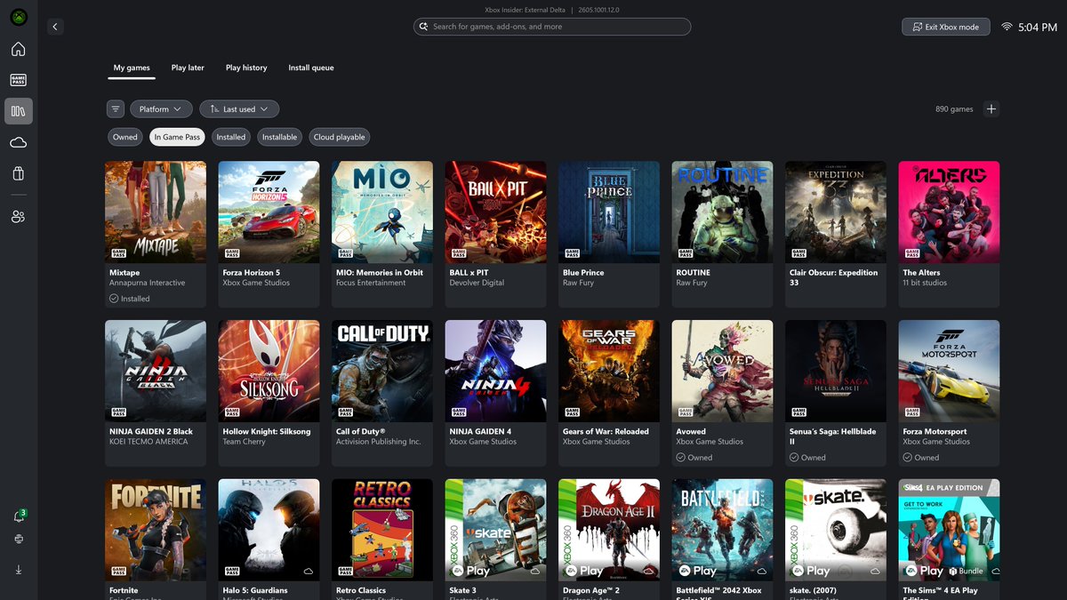Go to Home in sidebar

pos(19,49)
